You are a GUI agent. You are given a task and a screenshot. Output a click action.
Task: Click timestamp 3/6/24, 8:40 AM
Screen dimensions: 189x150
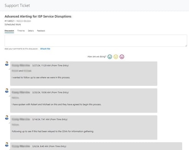tap(40, 147)
